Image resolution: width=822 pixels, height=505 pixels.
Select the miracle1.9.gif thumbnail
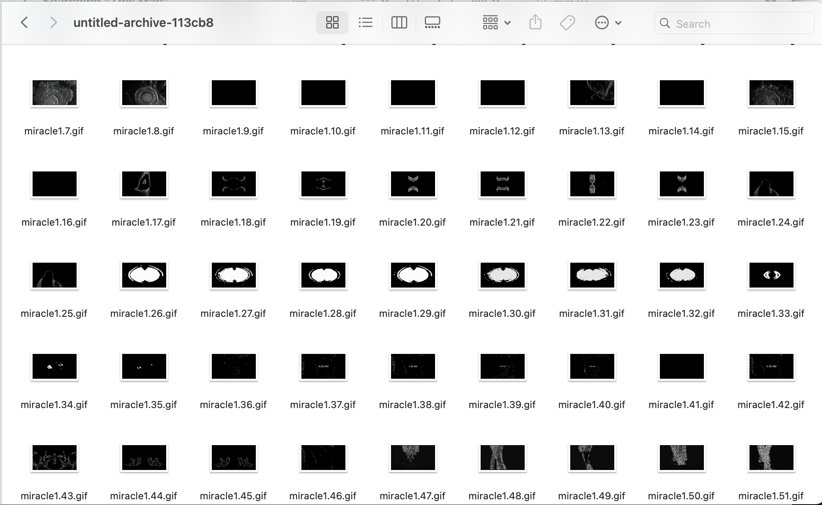click(x=234, y=93)
